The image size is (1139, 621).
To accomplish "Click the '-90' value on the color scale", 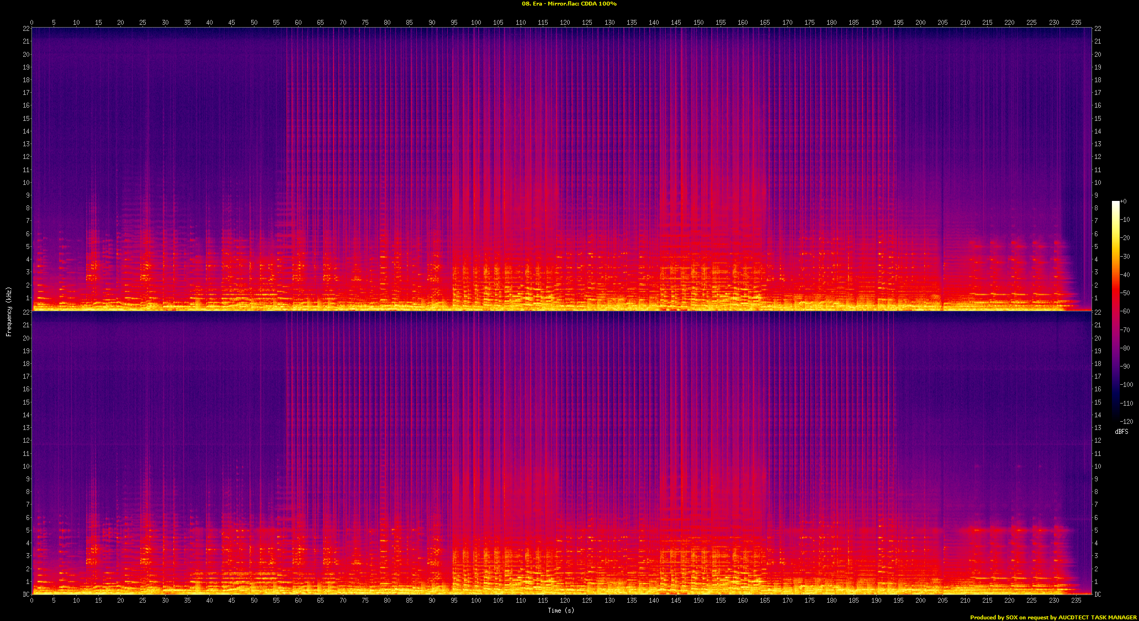I will (1126, 367).
